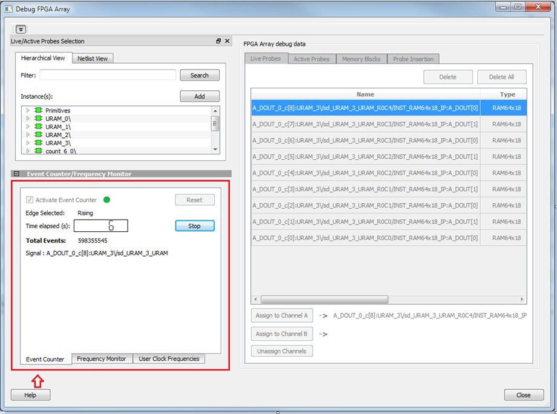Click the toolbar options dropdown icon
This screenshot has width=557, height=414.
tap(21, 29)
